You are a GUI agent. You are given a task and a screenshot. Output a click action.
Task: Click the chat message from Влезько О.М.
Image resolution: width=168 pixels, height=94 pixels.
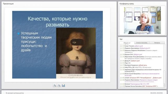pos(131,55)
